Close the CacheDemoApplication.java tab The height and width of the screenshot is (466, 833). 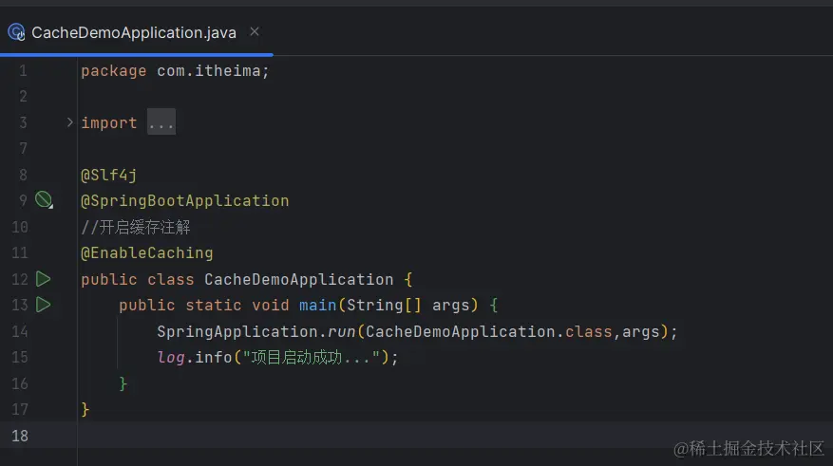(x=255, y=32)
